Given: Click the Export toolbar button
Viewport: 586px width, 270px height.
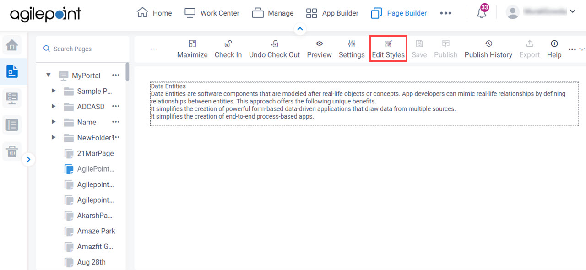Looking at the screenshot, I should point(530,49).
